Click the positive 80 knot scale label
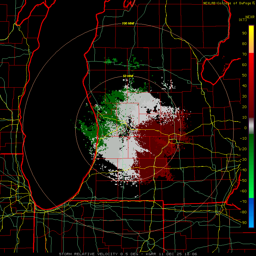This screenshot has width=256, height=256. 244,44
